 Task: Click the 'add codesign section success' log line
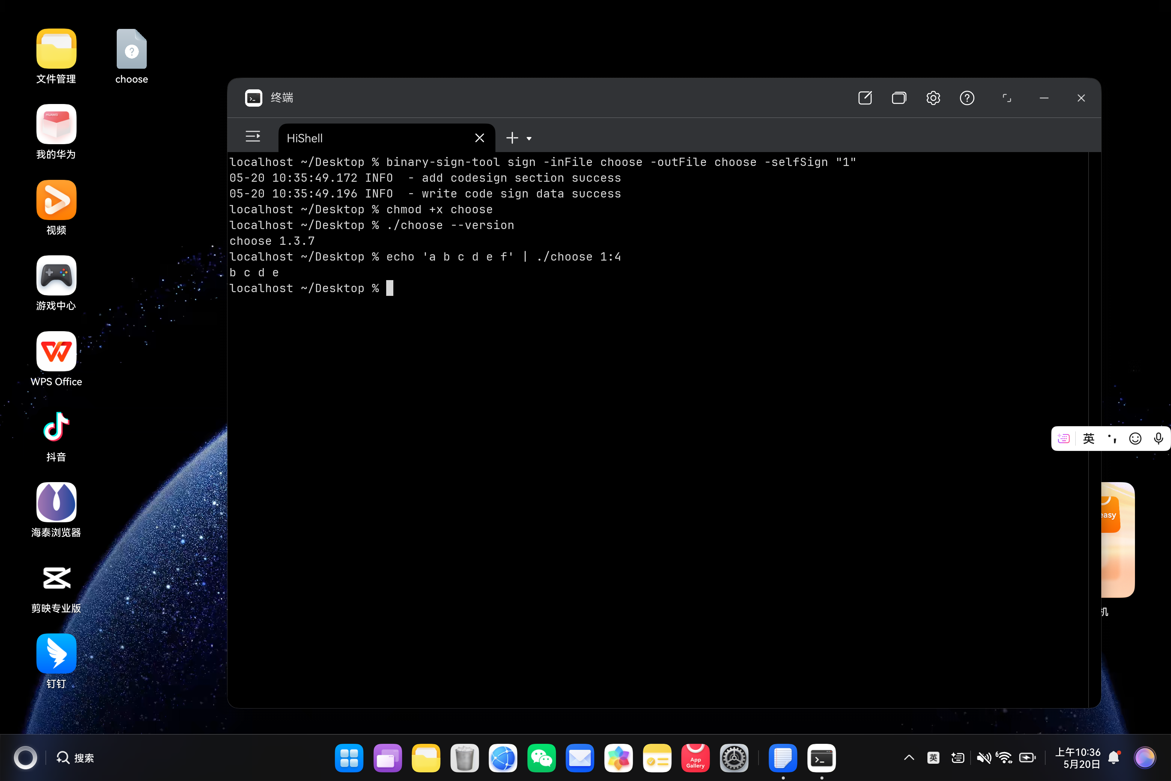[x=521, y=178]
